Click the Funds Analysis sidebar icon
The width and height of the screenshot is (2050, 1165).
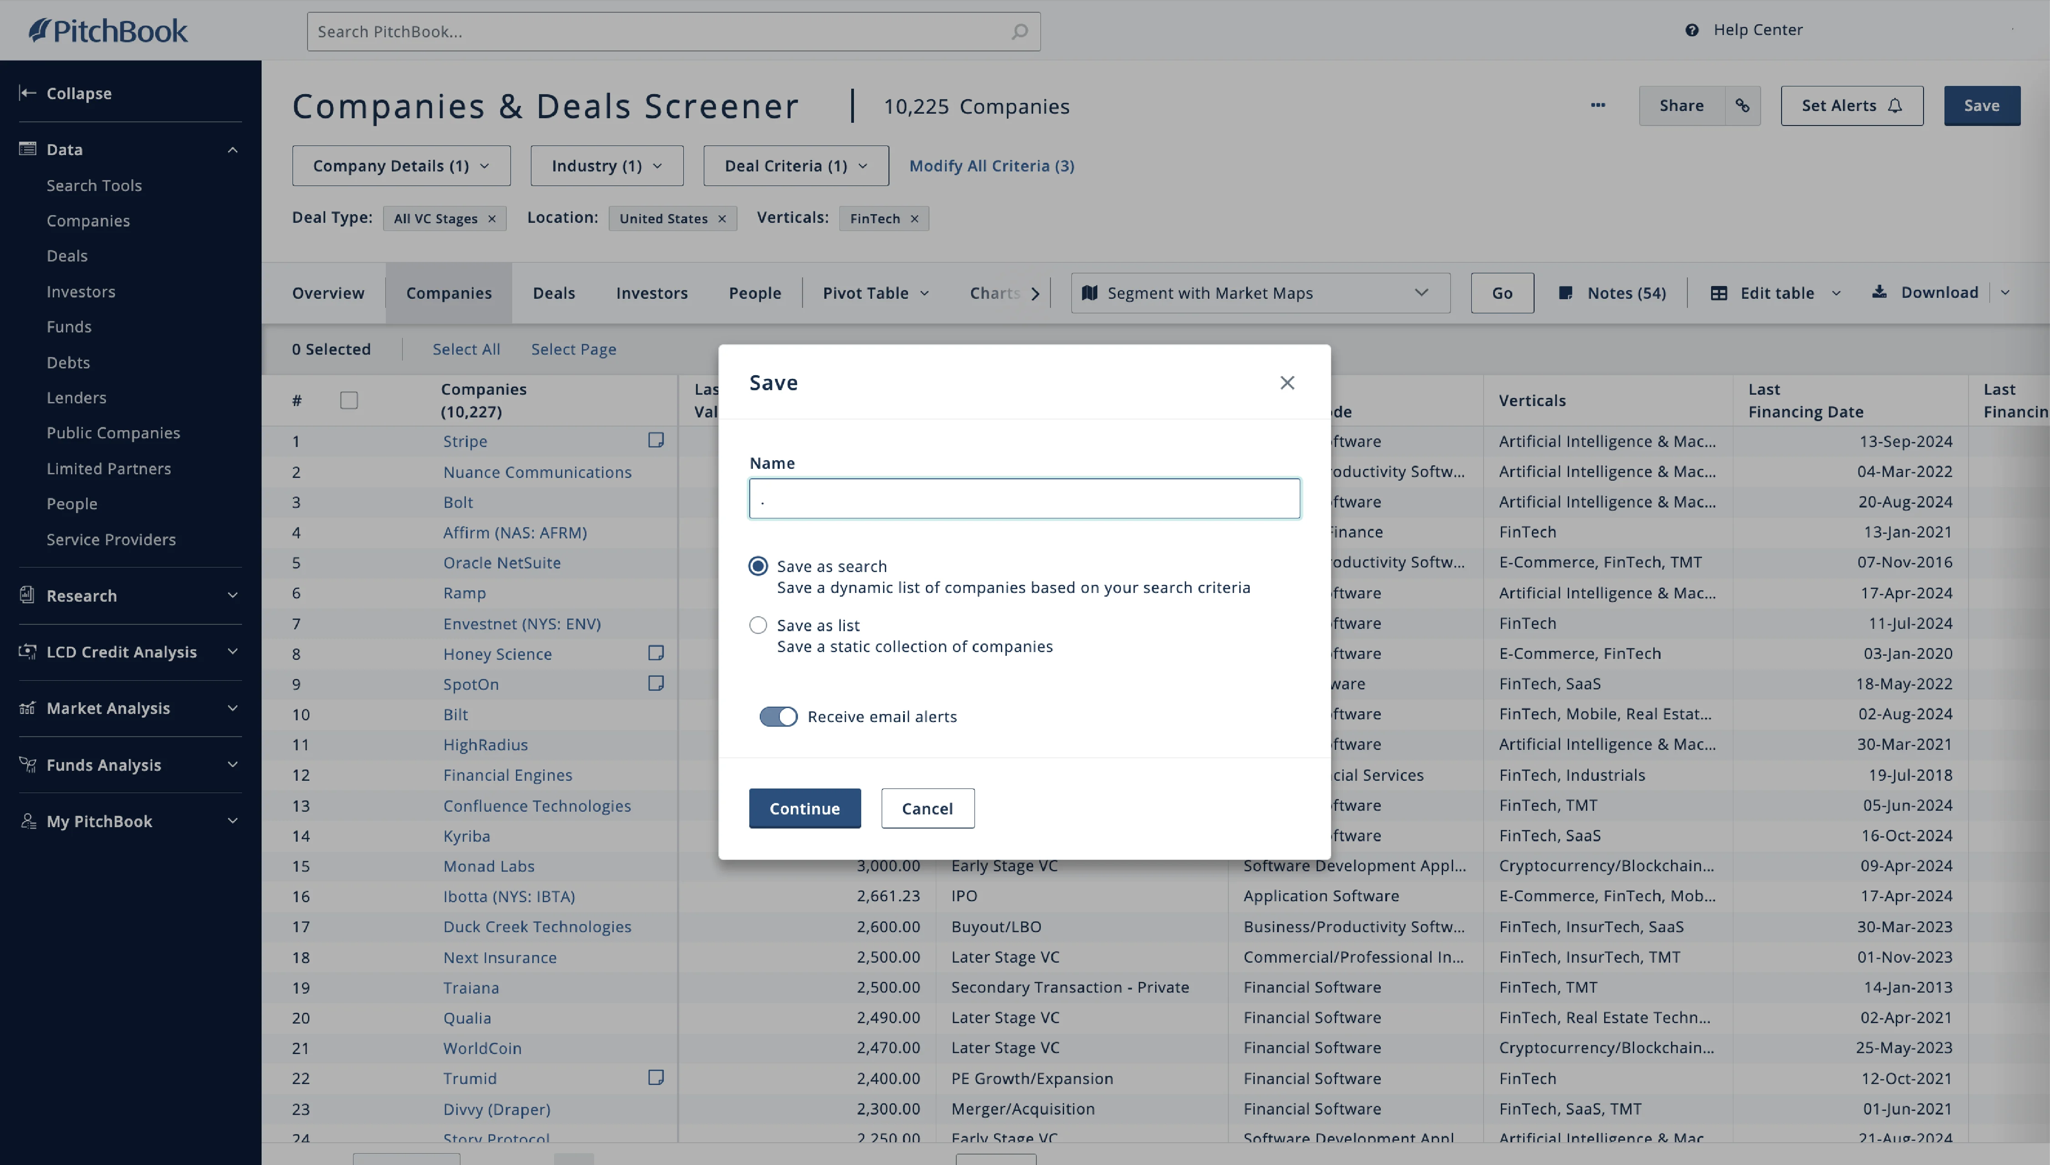[27, 764]
